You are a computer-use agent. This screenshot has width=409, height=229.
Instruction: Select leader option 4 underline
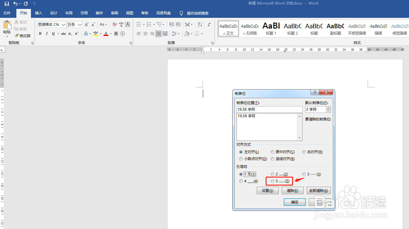[x=241, y=181]
